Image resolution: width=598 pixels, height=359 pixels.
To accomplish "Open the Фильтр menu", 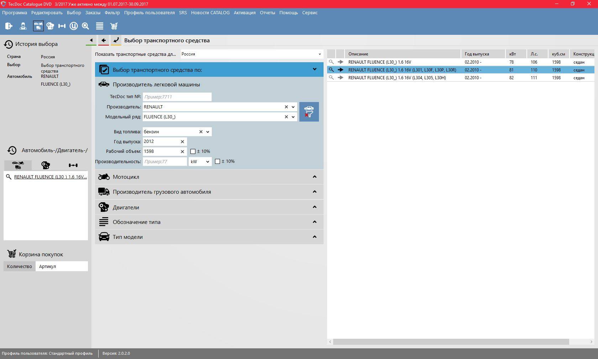I will point(112,12).
